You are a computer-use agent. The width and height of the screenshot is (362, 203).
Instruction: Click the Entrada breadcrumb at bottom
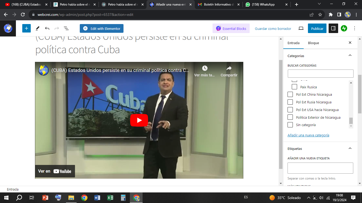(13, 189)
